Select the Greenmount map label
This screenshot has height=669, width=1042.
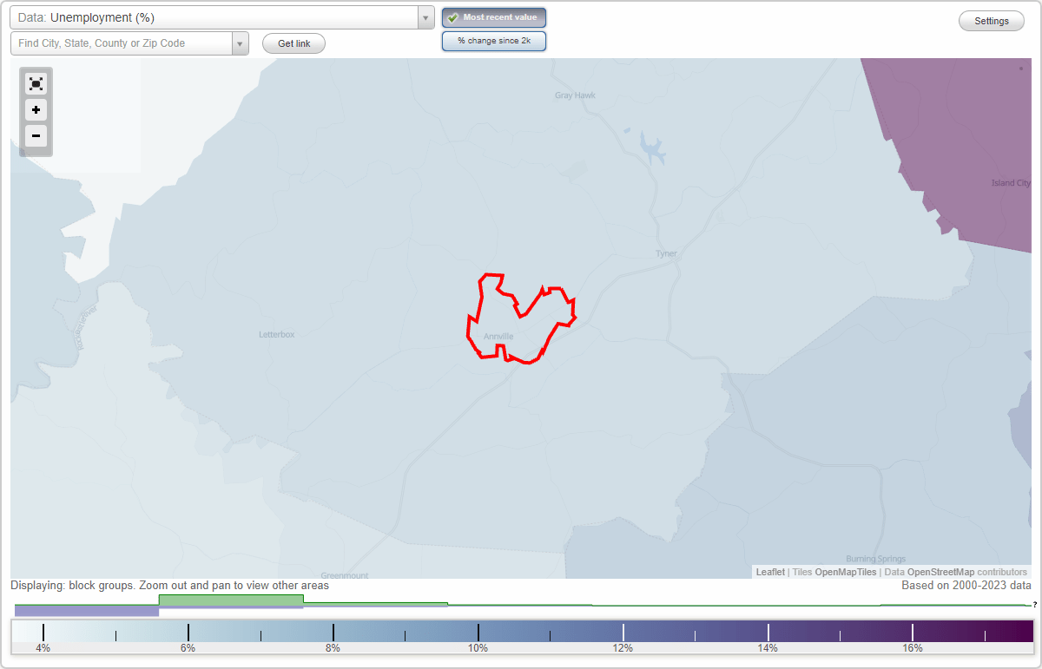click(345, 575)
